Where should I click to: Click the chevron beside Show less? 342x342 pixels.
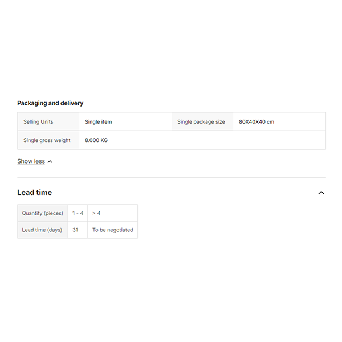[50, 162]
